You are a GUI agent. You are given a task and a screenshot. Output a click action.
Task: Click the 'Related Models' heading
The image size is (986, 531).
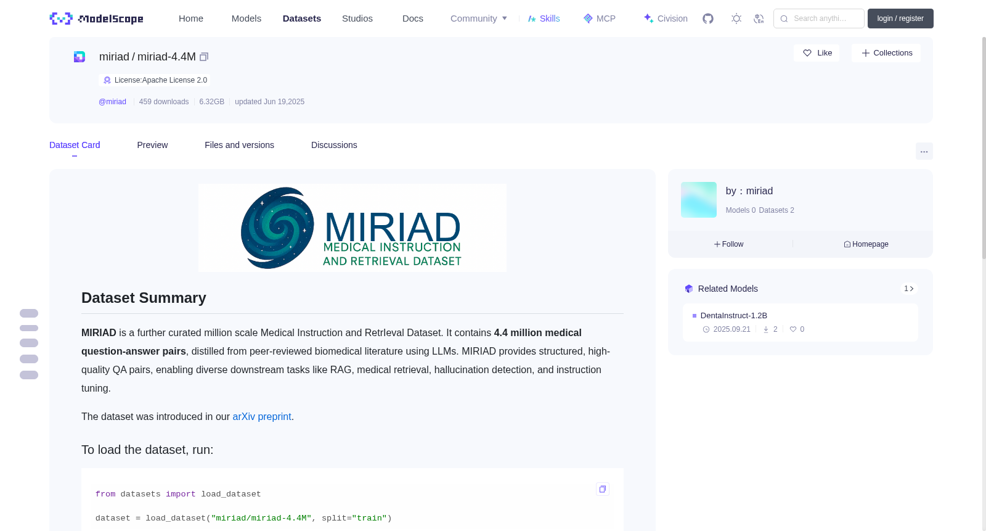pyautogui.click(x=728, y=289)
